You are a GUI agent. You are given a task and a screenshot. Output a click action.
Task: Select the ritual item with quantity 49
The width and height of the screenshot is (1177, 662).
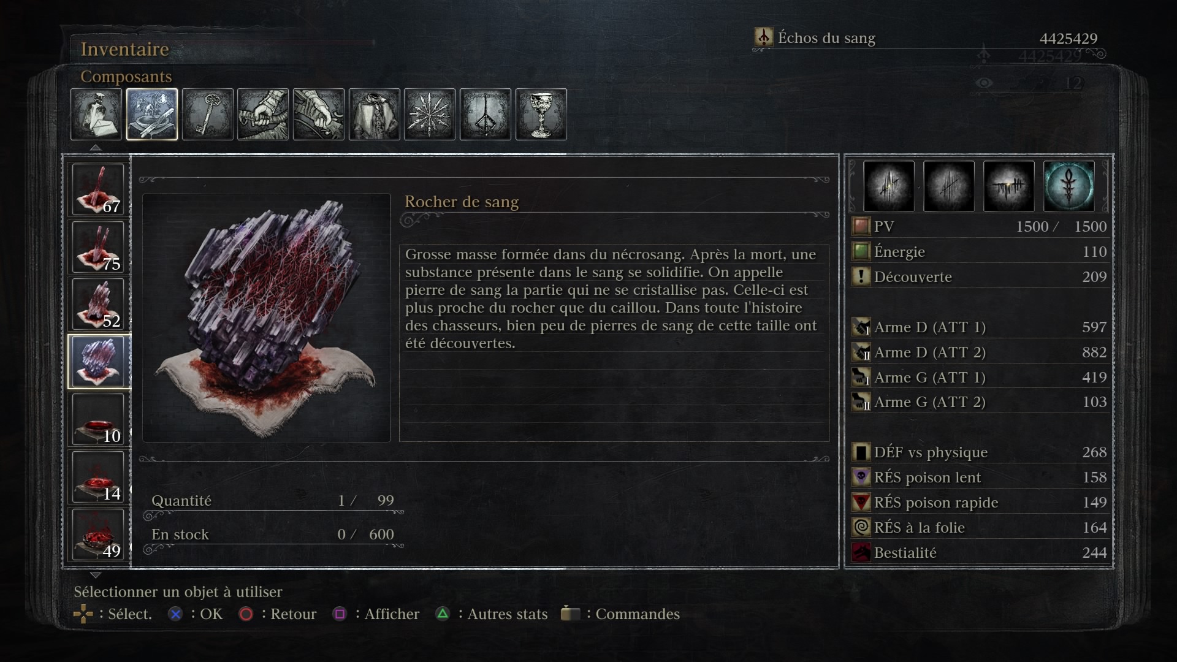(98, 535)
